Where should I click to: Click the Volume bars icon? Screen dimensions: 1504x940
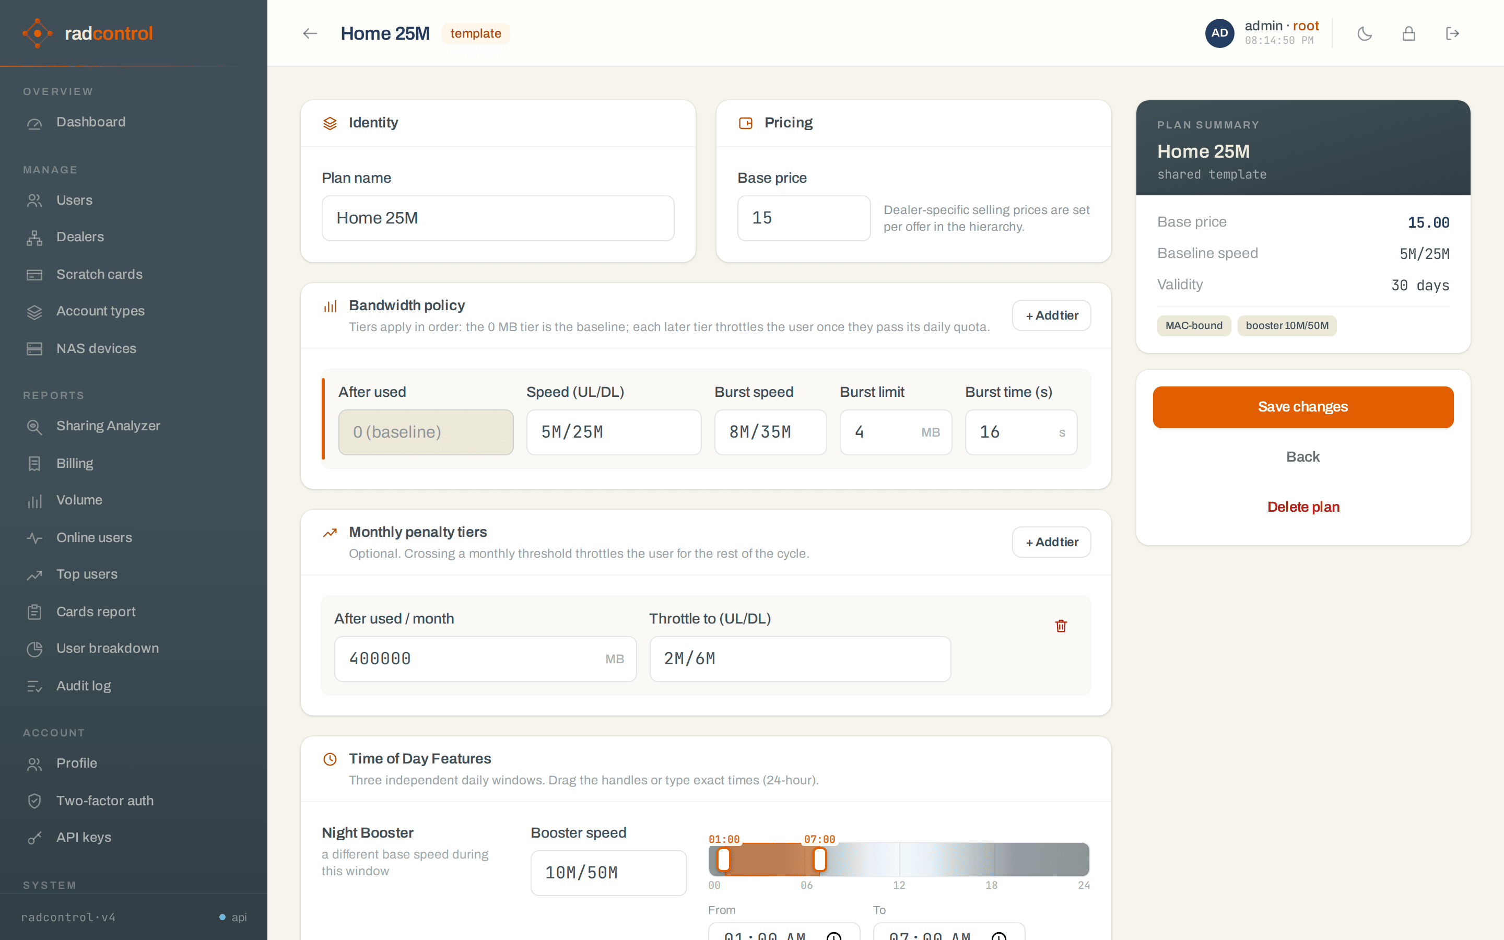coord(35,501)
